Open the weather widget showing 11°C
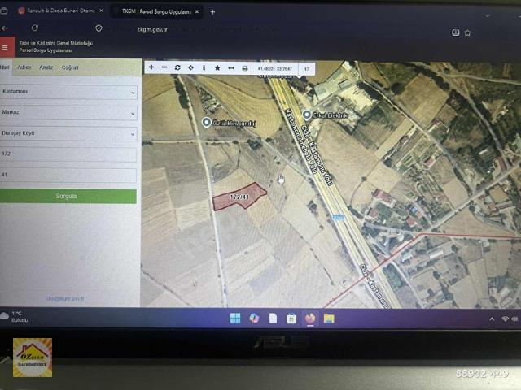 [14, 317]
